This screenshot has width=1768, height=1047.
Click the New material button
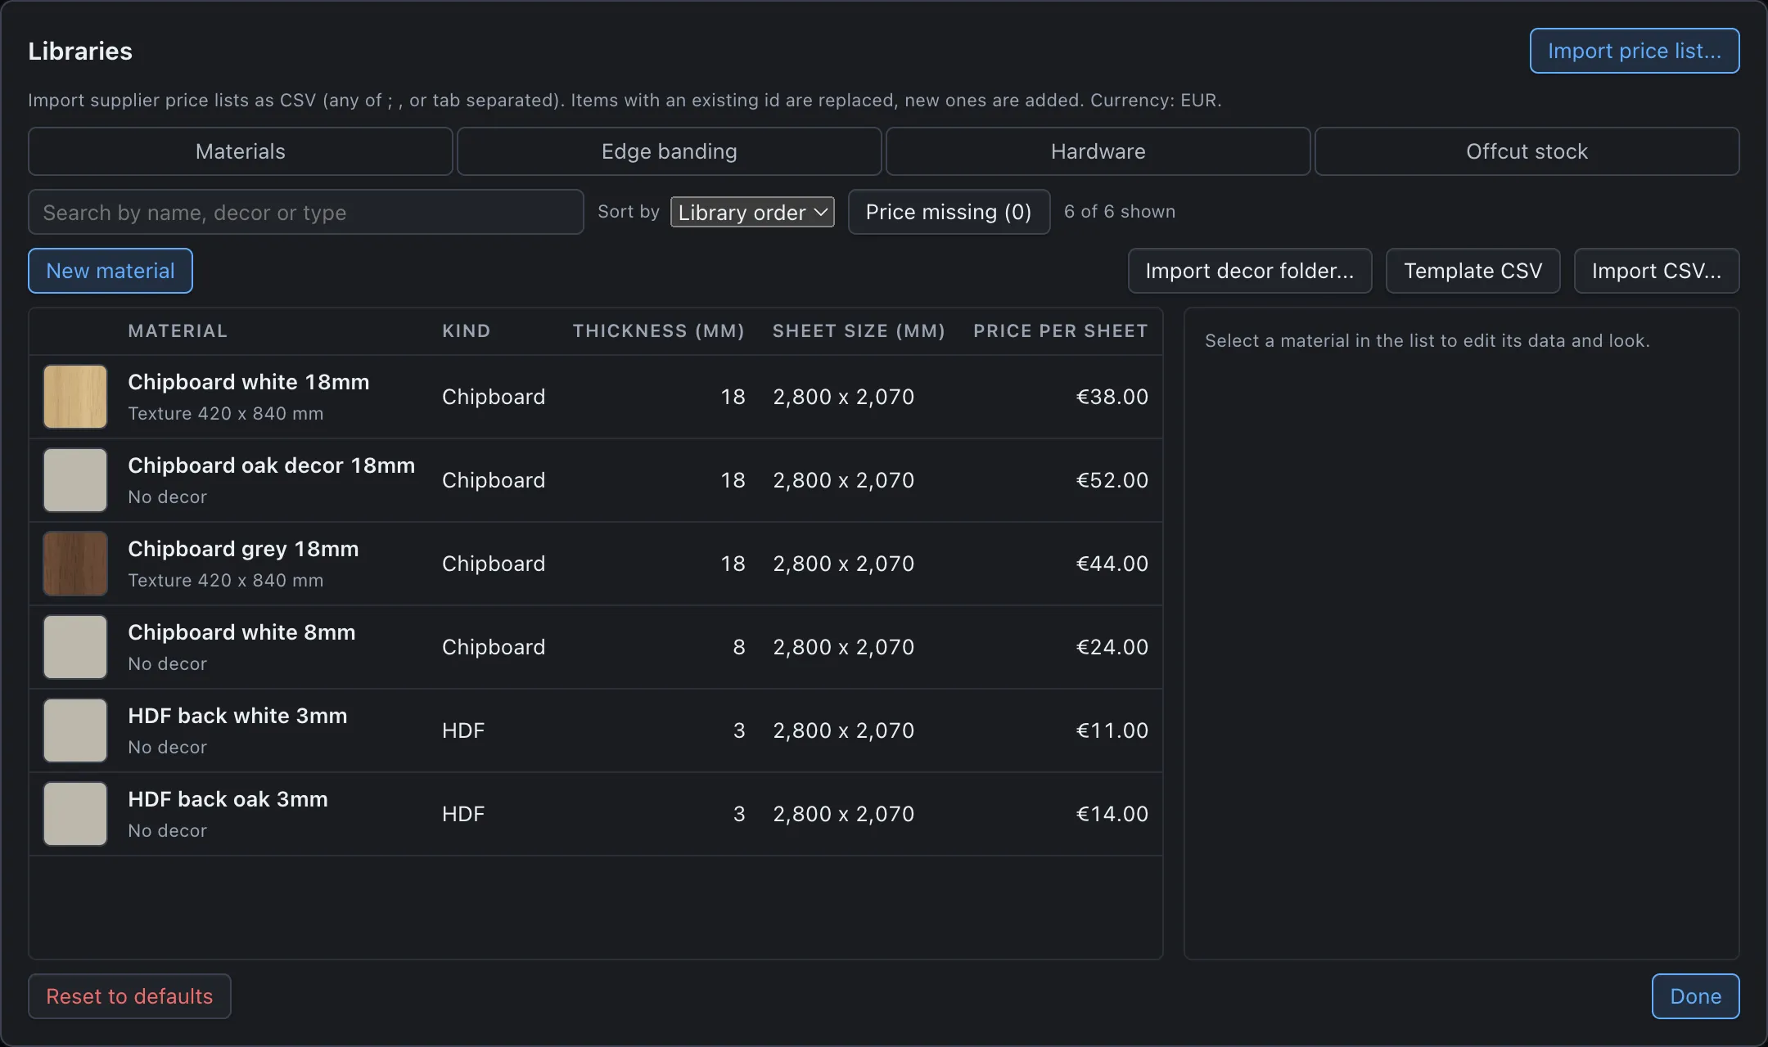tap(110, 271)
